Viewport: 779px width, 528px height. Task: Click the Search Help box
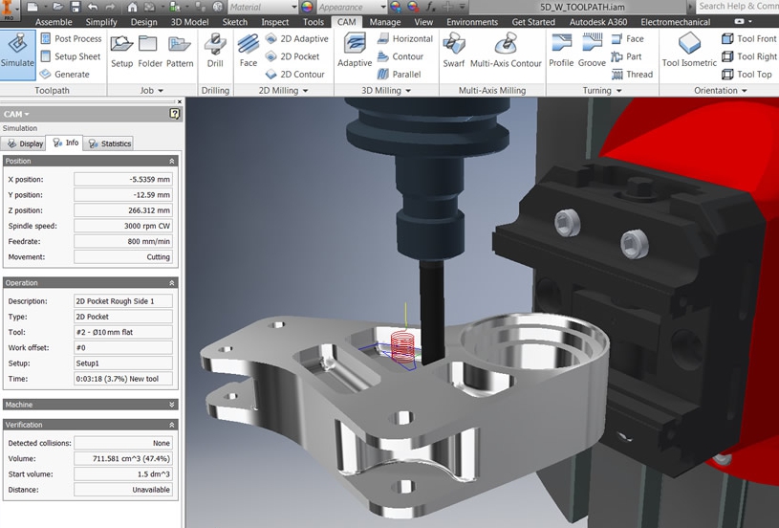tap(737, 7)
